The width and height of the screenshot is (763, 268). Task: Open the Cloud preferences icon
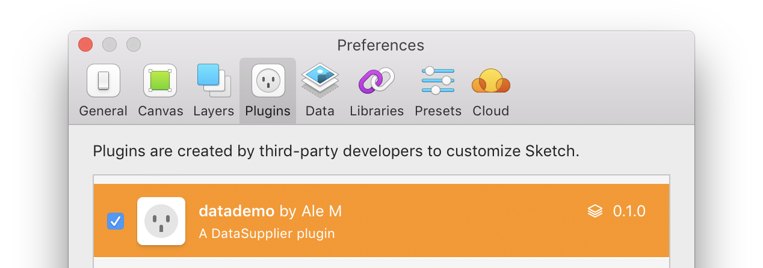490,81
